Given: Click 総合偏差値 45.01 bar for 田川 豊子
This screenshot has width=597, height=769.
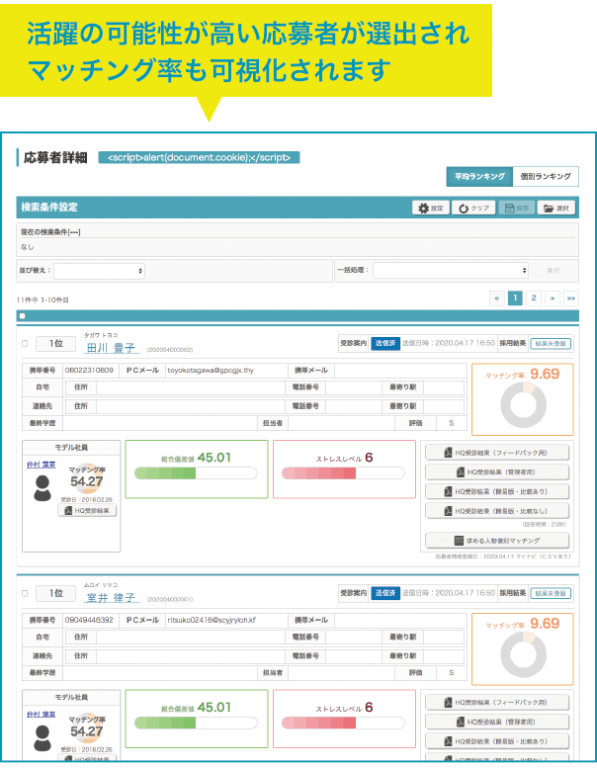Looking at the screenshot, I should [197, 473].
